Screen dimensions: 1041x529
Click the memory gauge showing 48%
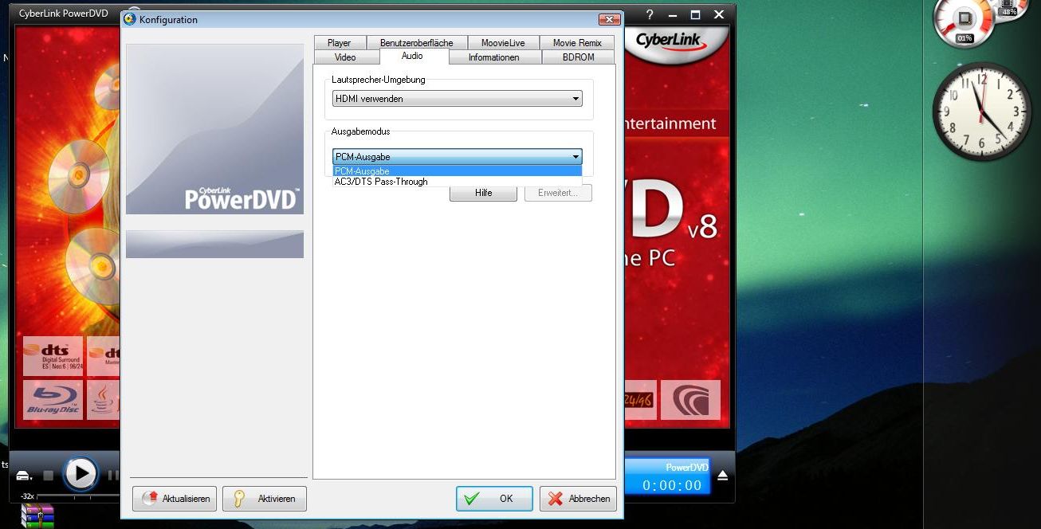(x=1008, y=11)
